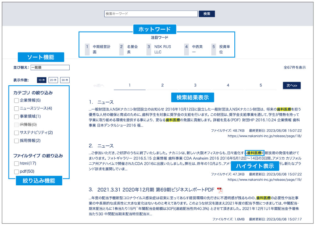Viewport: 315px width, 225px height.
Task: Click 最終更新日 2023/08/08 15:07:17 text
Action: click(275, 219)
